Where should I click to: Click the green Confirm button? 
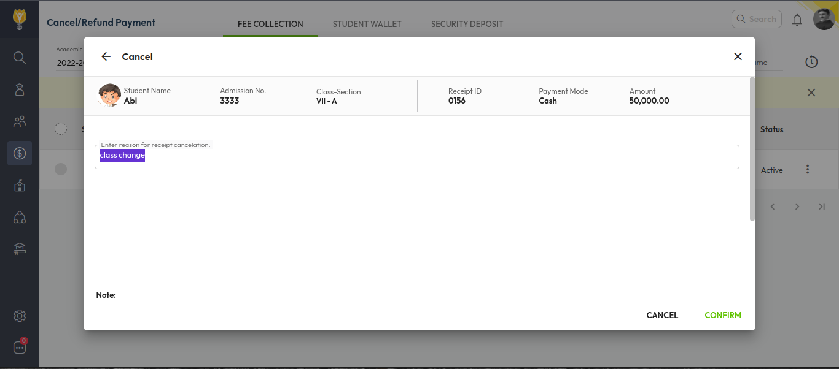[x=722, y=315]
